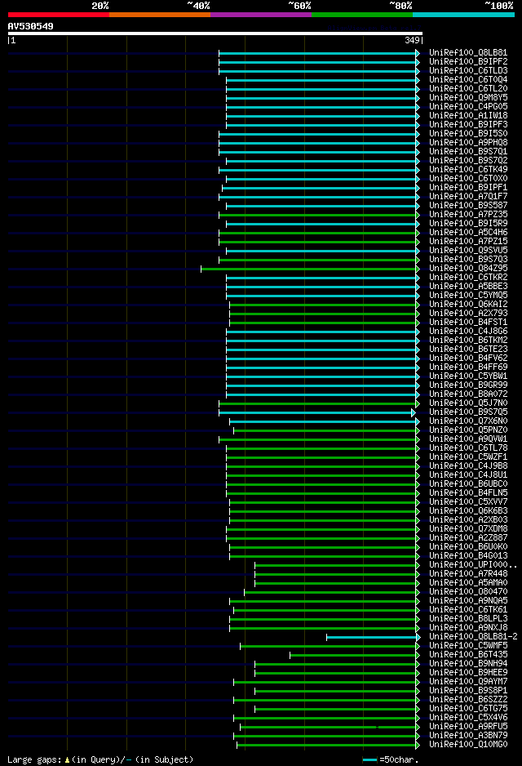The height and width of the screenshot is (766, 522).
Task: Select the UniRef100_B6TKM2 hit name
Action: 468,340
